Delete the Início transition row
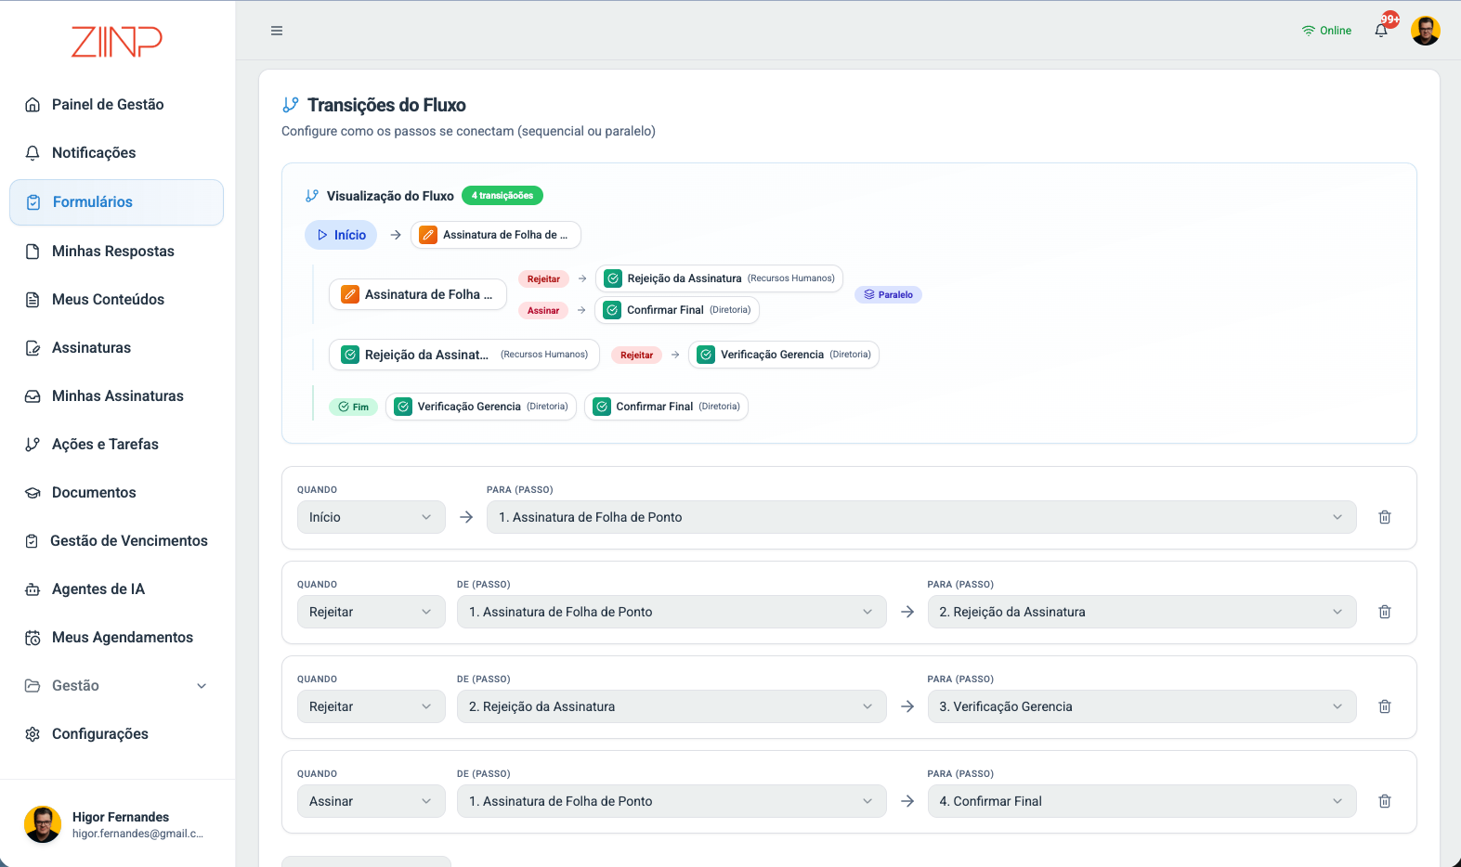 [1385, 517]
